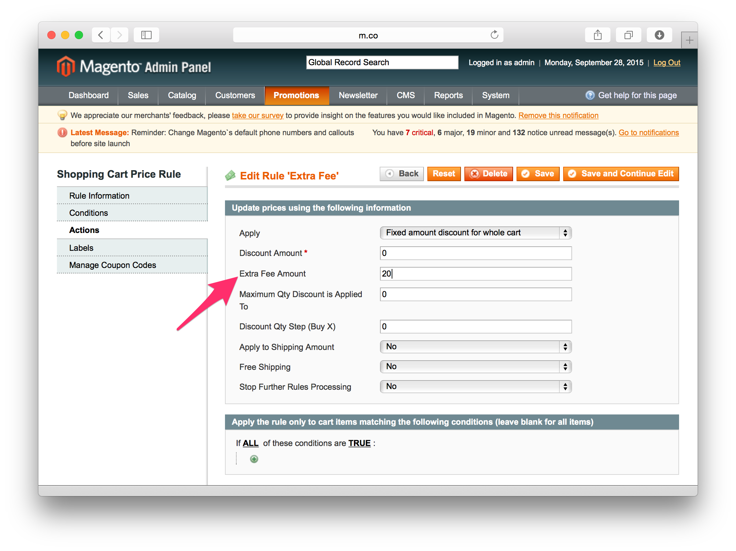Open the Manage Coupon Codes tab

(112, 265)
